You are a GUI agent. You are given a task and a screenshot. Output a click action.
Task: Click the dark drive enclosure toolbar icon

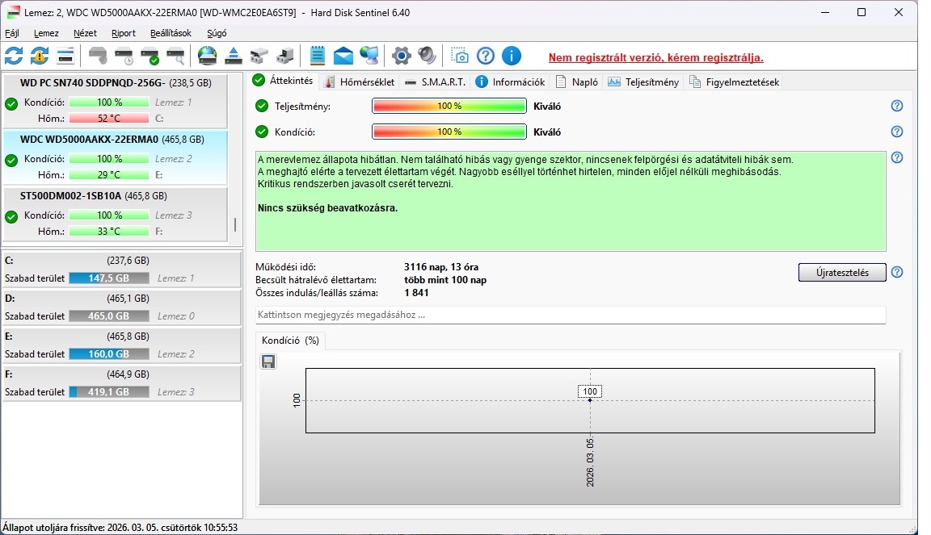(x=285, y=56)
